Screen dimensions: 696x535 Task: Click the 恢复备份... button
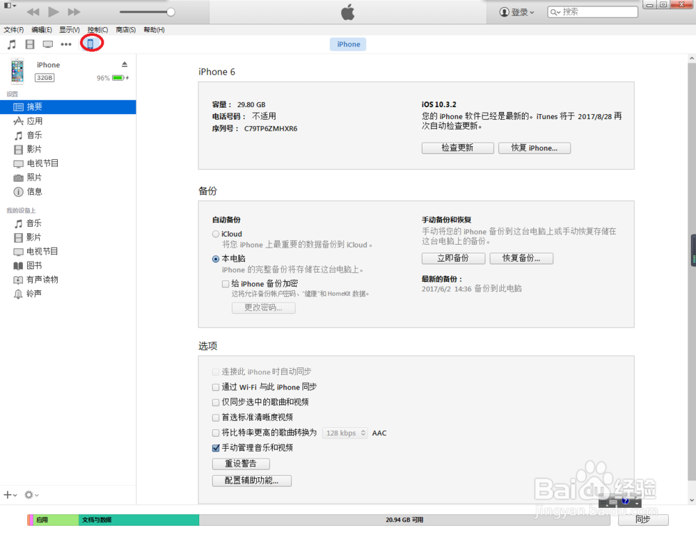[521, 258]
